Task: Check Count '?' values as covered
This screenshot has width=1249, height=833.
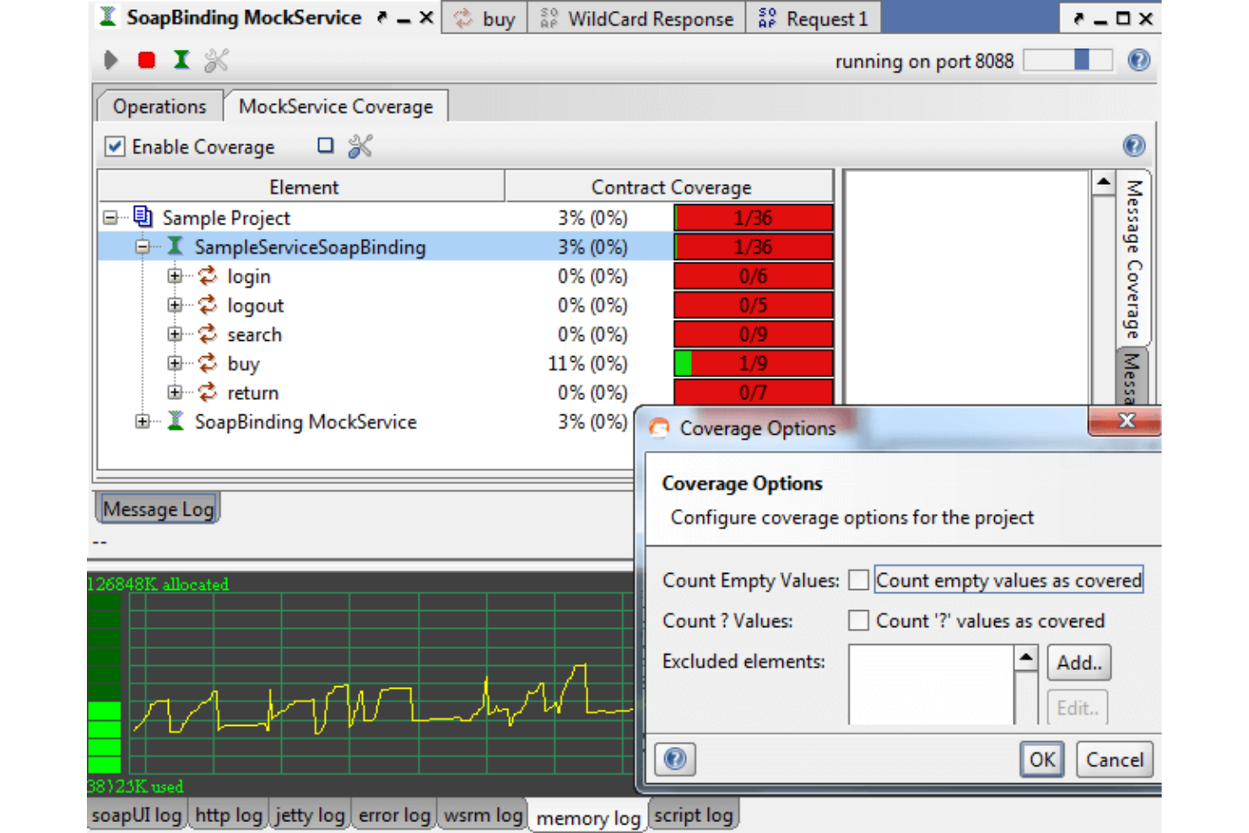Action: [858, 620]
